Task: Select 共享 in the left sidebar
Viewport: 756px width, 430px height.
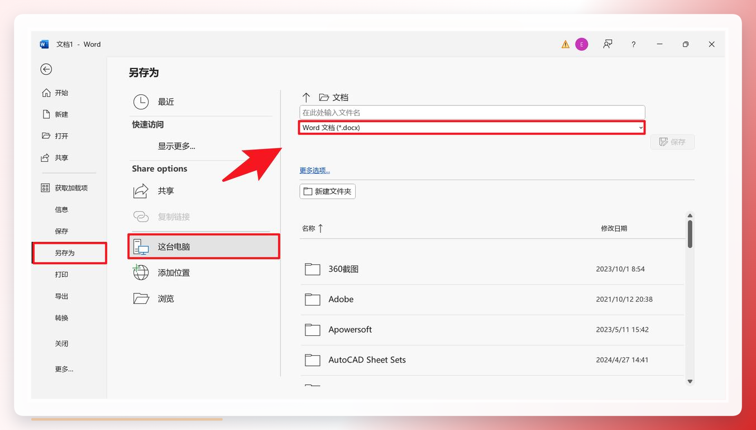Action: pos(55,158)
